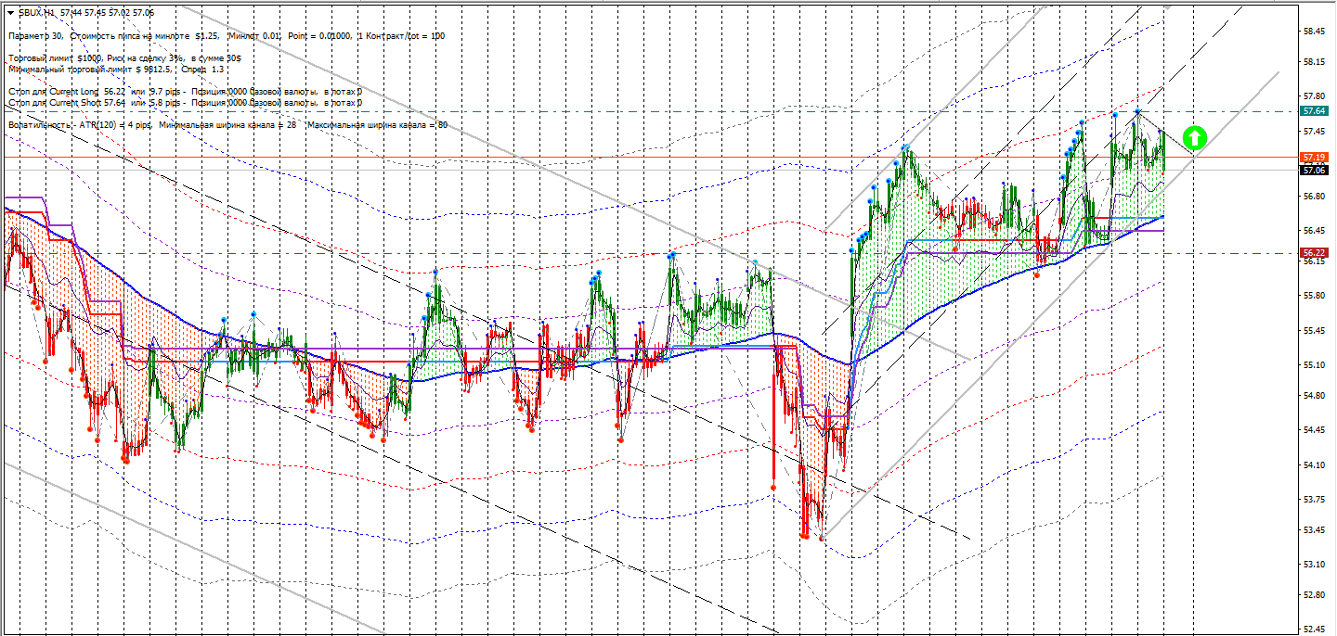This screenshot has height=636, width=1337.
Task: Select the 'Волатильность - ATR(120)' text line
Action: [227, 124]
